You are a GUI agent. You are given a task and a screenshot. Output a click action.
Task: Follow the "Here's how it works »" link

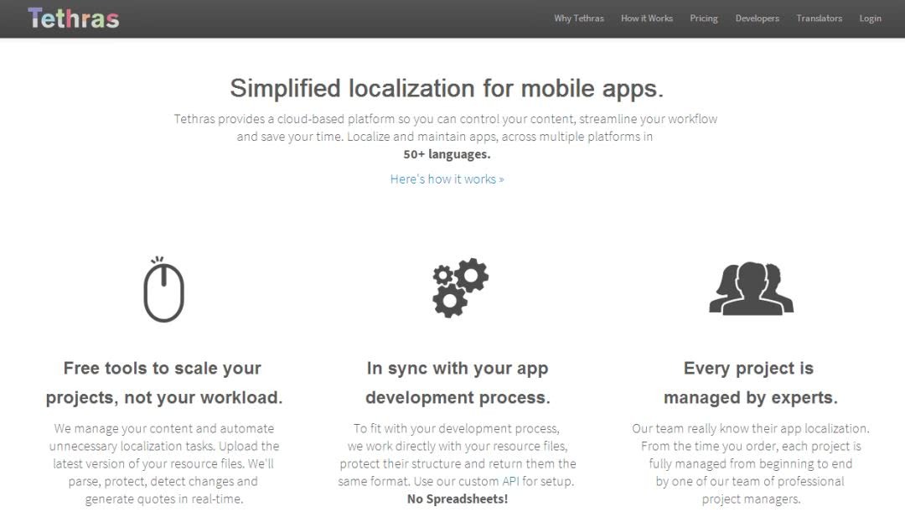tap(447, 179)
